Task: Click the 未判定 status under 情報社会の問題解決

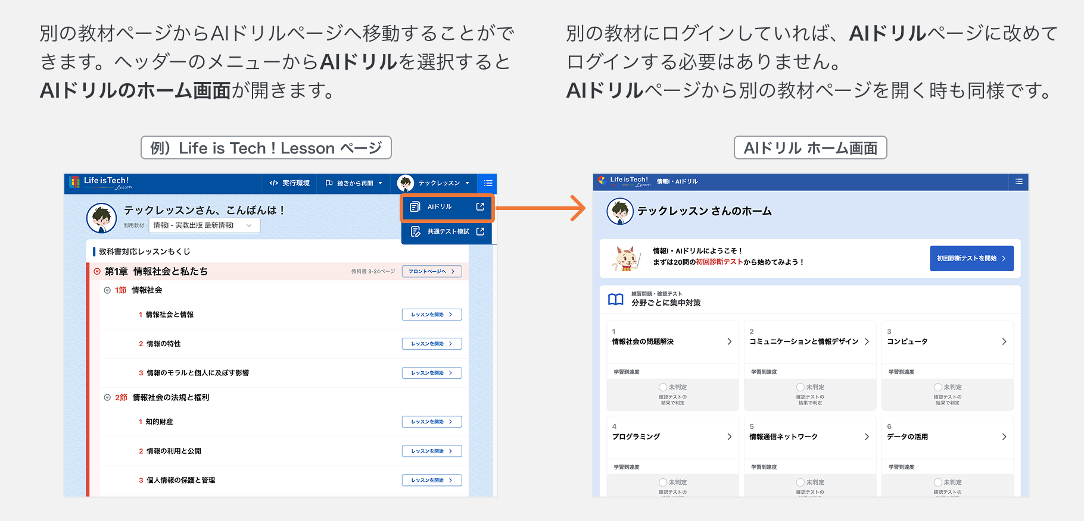Action: click(x=673, y=387)
